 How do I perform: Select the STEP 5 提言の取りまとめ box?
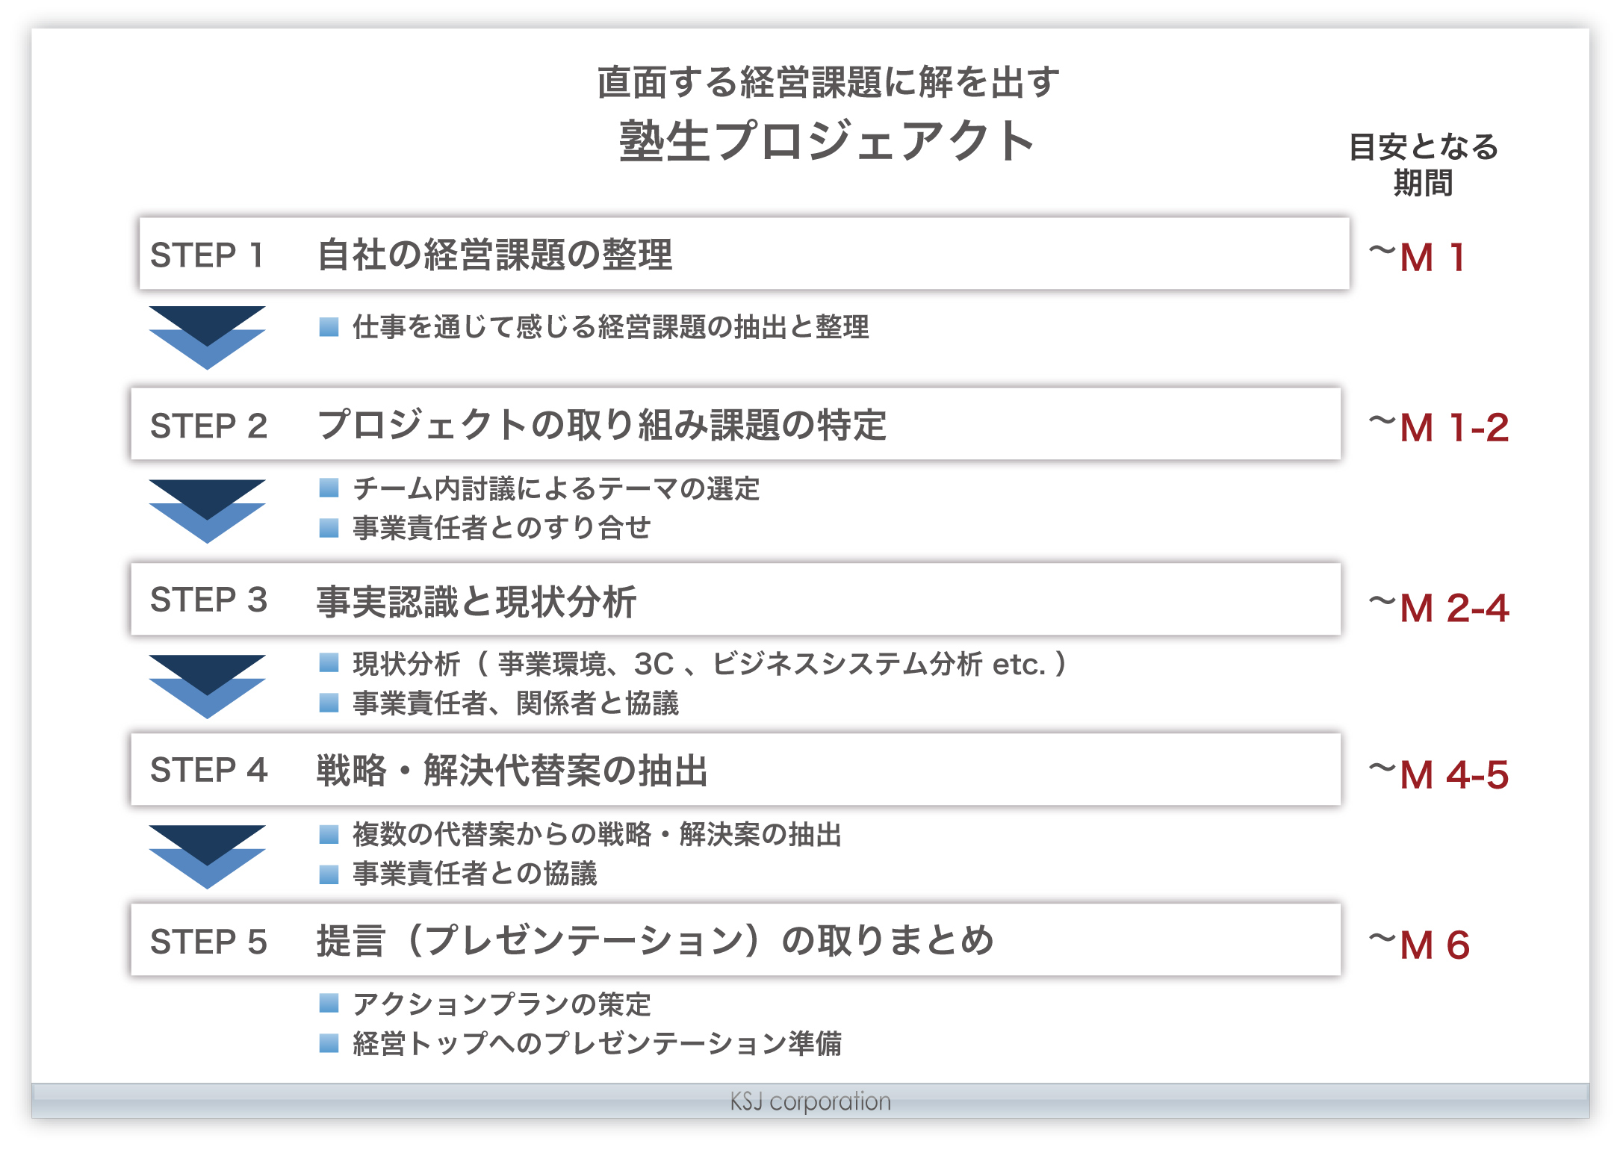click(736, 940)
